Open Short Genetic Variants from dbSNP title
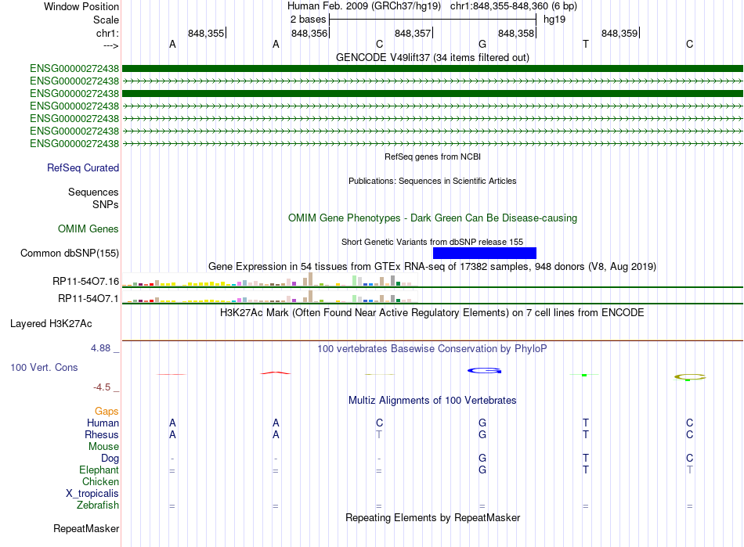The width and height of the screenshot is (744, 547). [432, 242]
